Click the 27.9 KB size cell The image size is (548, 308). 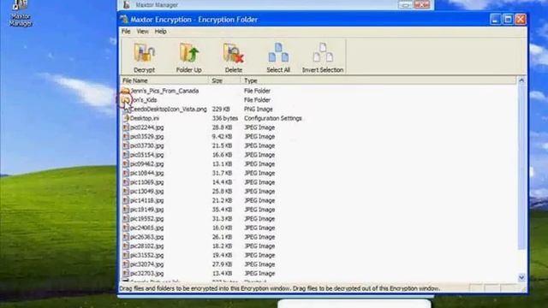(222, 264)
